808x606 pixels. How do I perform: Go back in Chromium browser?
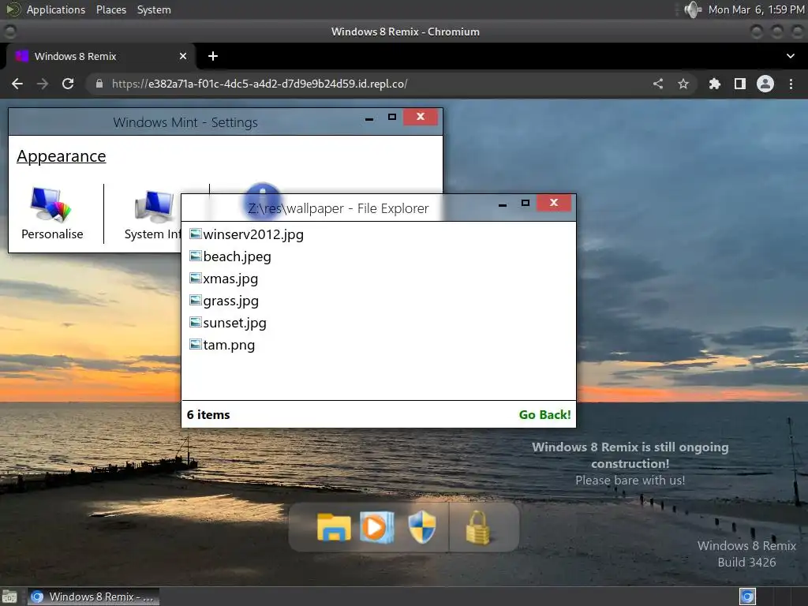pyautogui.click(x=17, y=84)
